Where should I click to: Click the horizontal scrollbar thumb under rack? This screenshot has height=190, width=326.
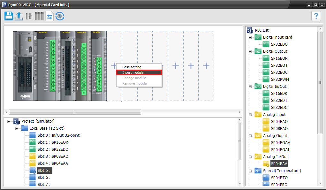click(x=75, y=112)
